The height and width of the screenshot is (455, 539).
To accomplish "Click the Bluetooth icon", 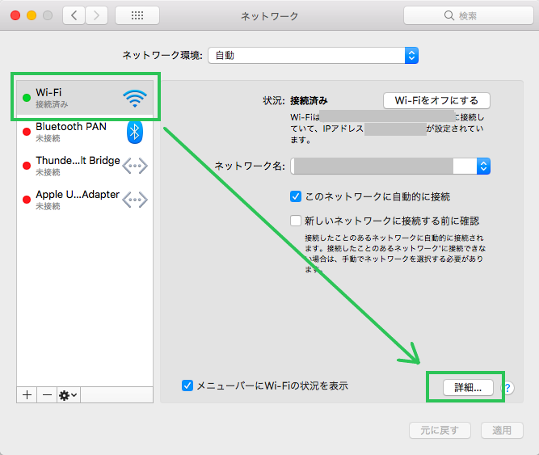I will (135, 132).
